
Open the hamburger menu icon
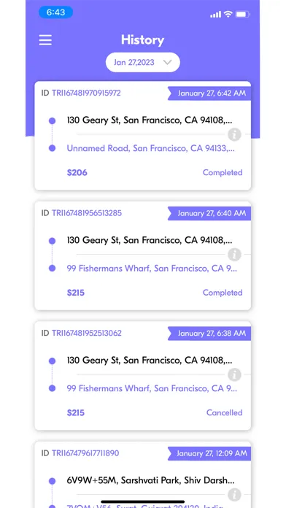[x=45, y=40]
